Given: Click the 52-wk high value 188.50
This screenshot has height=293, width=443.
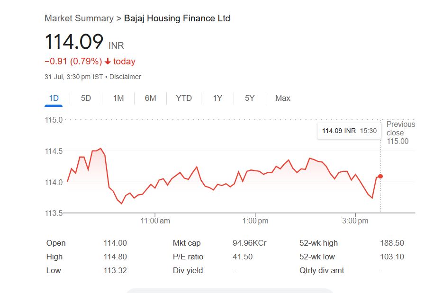Looking at the screenshot, I should (392, 243).
